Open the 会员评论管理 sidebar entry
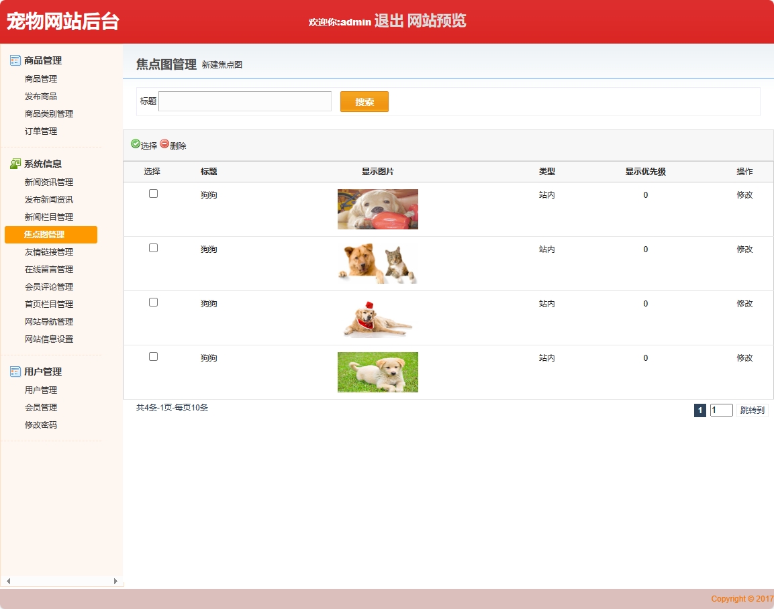The width and height of the screenshot is (774, 609). tap(48, 286)
